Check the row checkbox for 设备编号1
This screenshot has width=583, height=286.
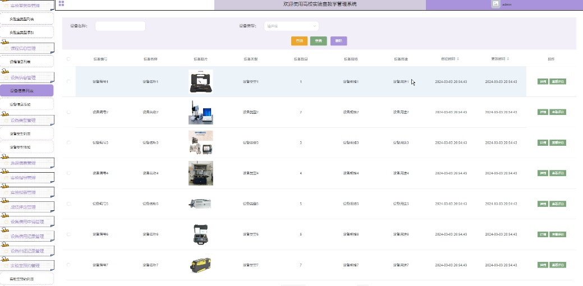[69, 81]
